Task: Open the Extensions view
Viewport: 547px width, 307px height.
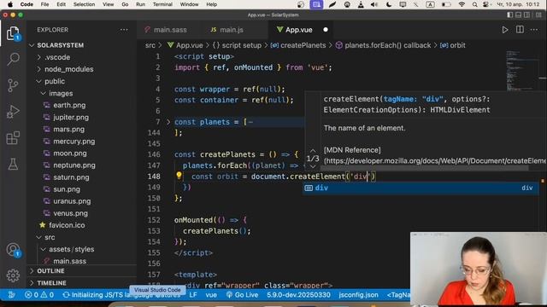Action: (x=13, y=138)
